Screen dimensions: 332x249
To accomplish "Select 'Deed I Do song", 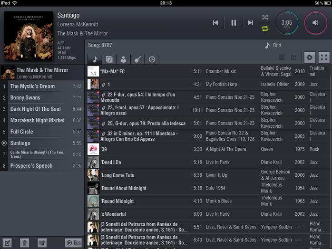I will (208, 162).
